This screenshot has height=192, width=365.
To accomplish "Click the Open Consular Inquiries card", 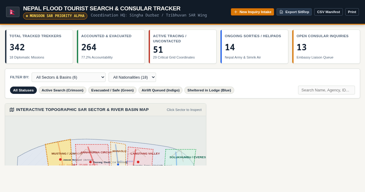I will click(326, 47).
